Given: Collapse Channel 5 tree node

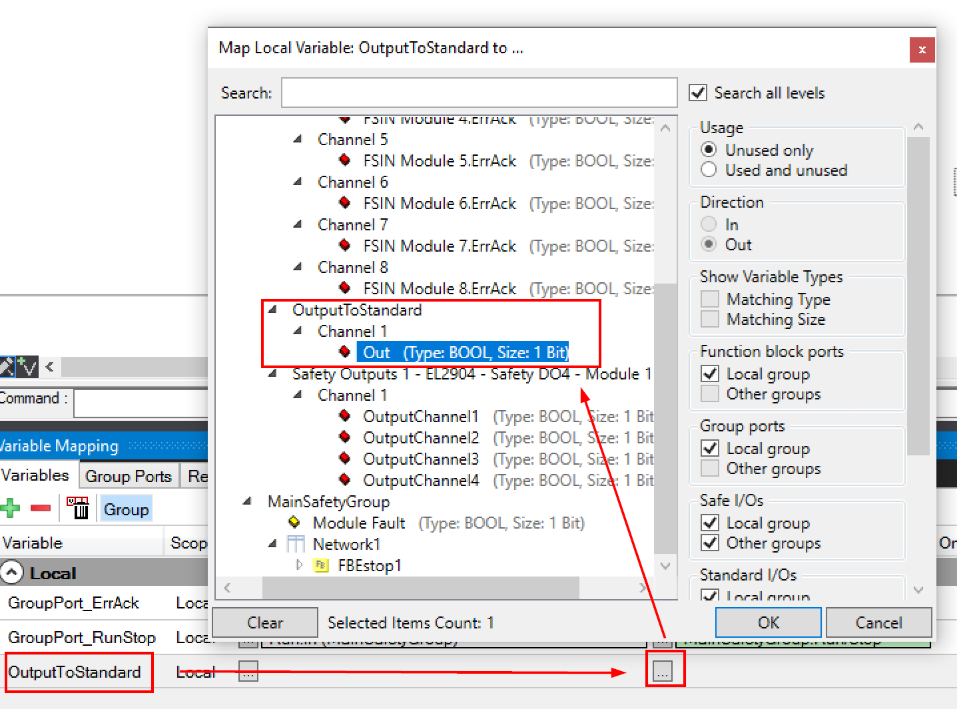Looking at the screenshot, I should tap(298, 139).
